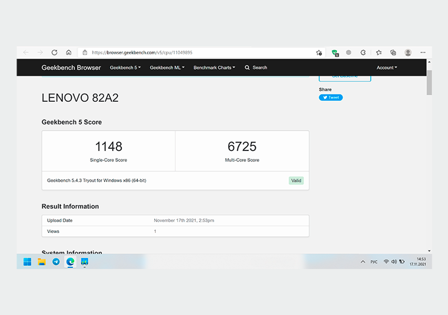Click the search magnifier icon in navbar

point(247,68)
